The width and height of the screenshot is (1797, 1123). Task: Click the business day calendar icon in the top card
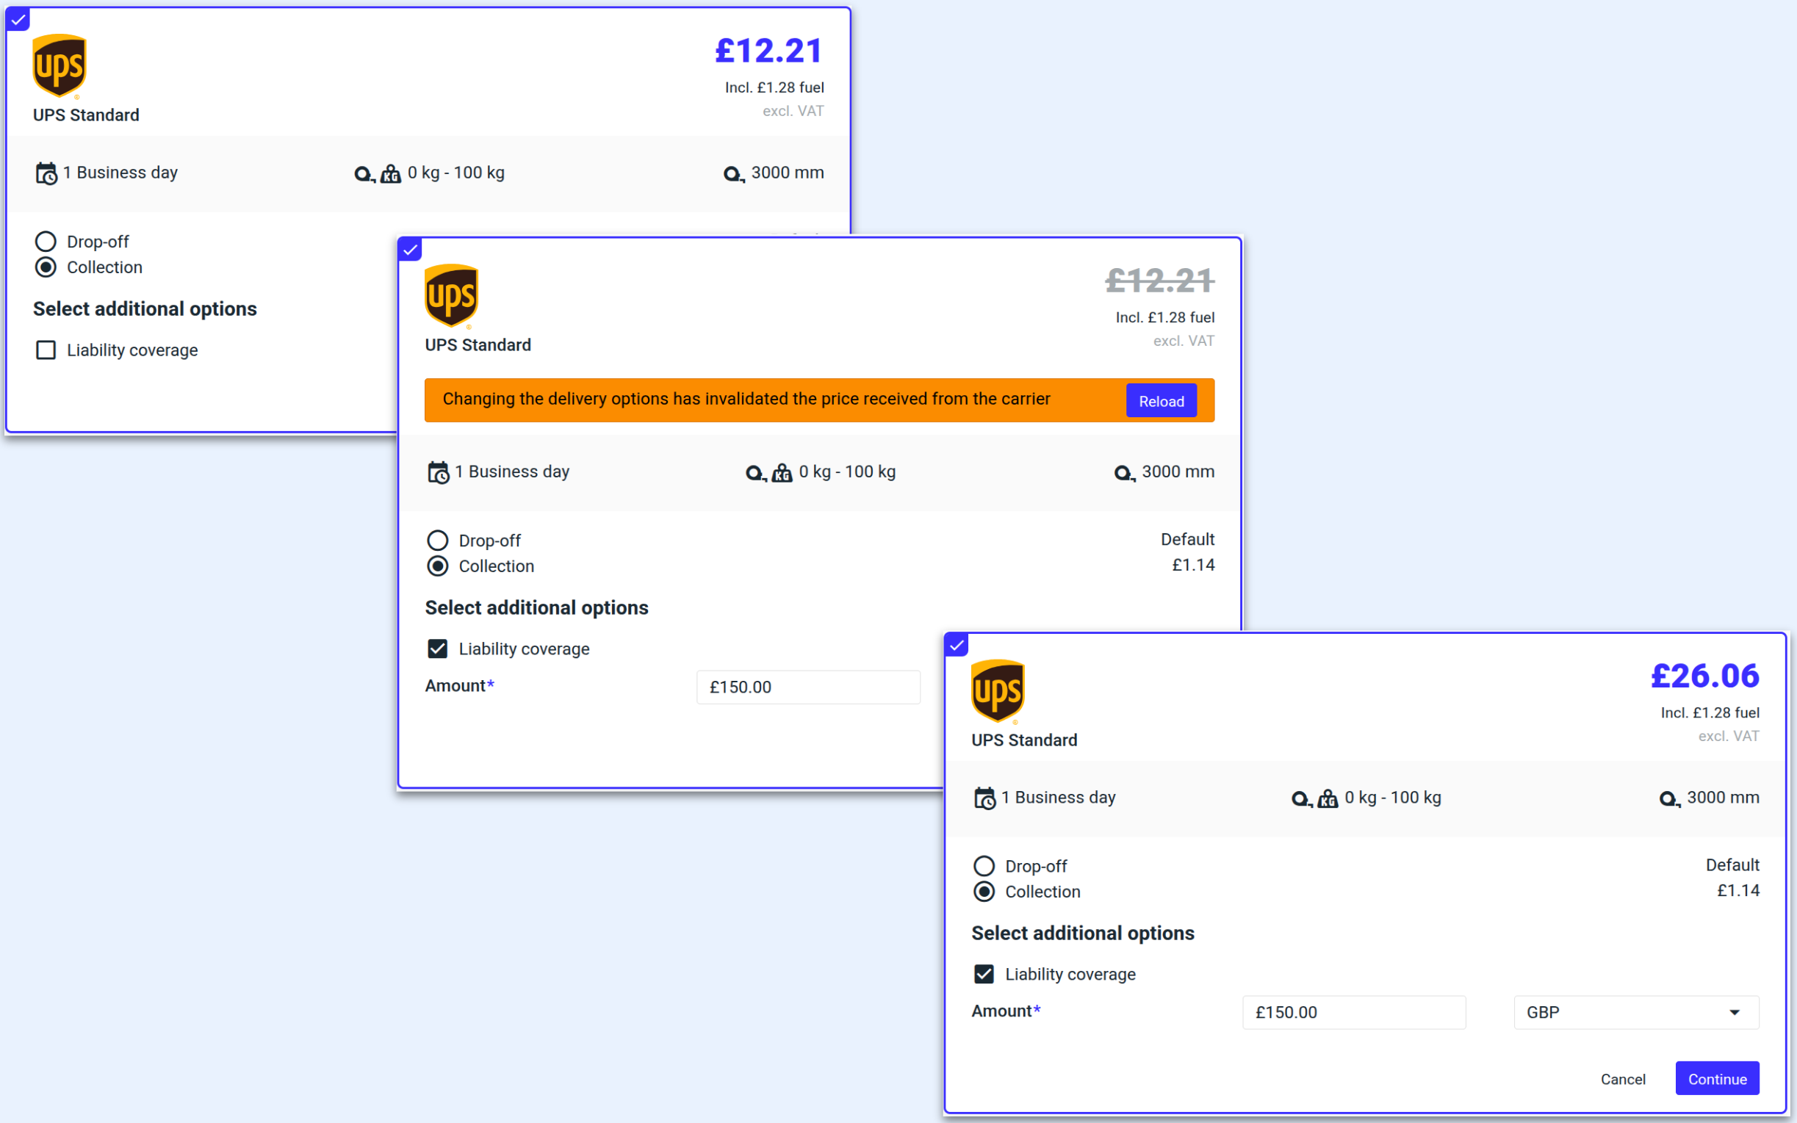click(x=46, y=174)
